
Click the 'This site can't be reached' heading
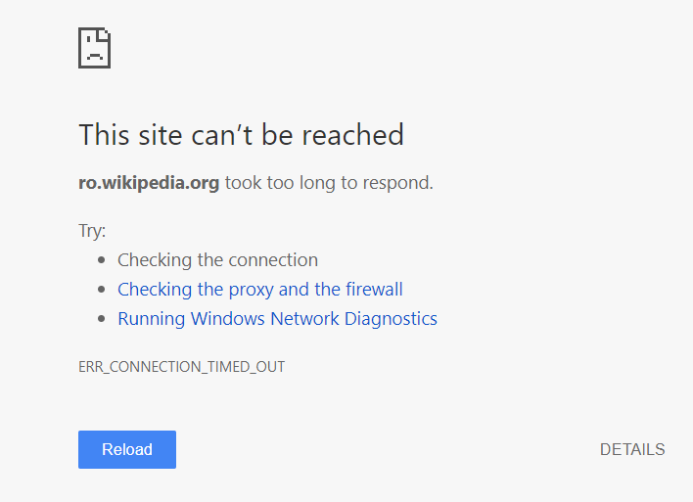[241, 134]
